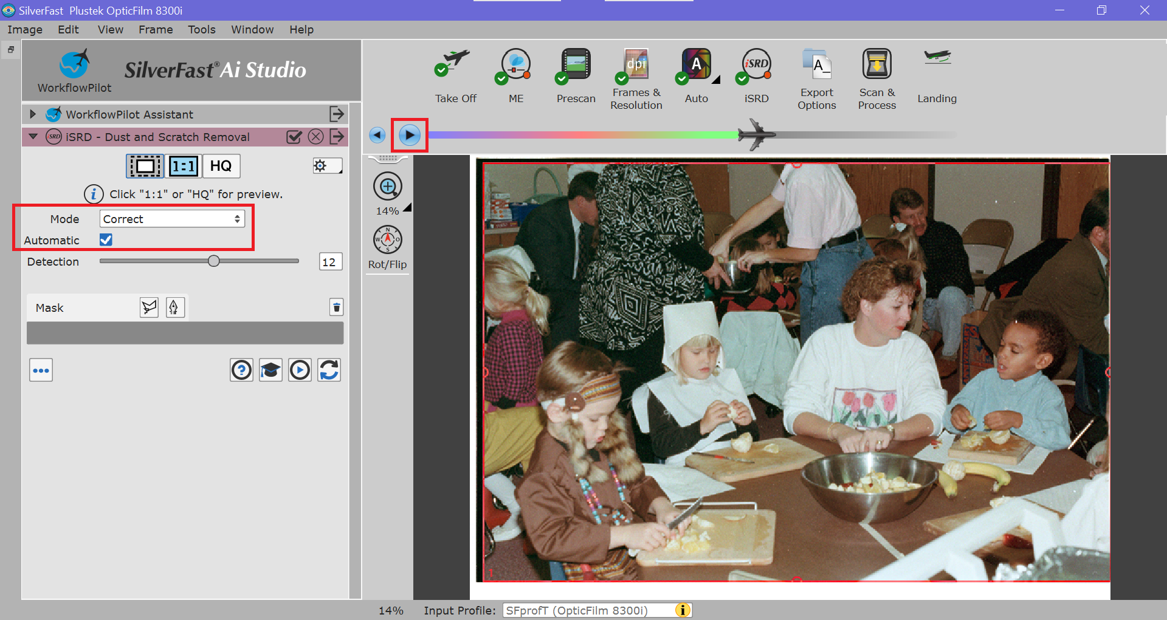Detach the WorkflowPilot Assistant panel
Viewport: 1167px width, 620px height.
[x=337, y=114]
